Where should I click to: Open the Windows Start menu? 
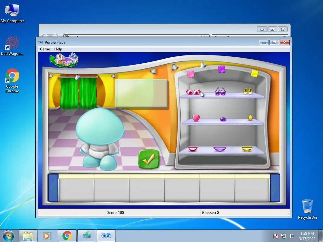click(9, 236)
